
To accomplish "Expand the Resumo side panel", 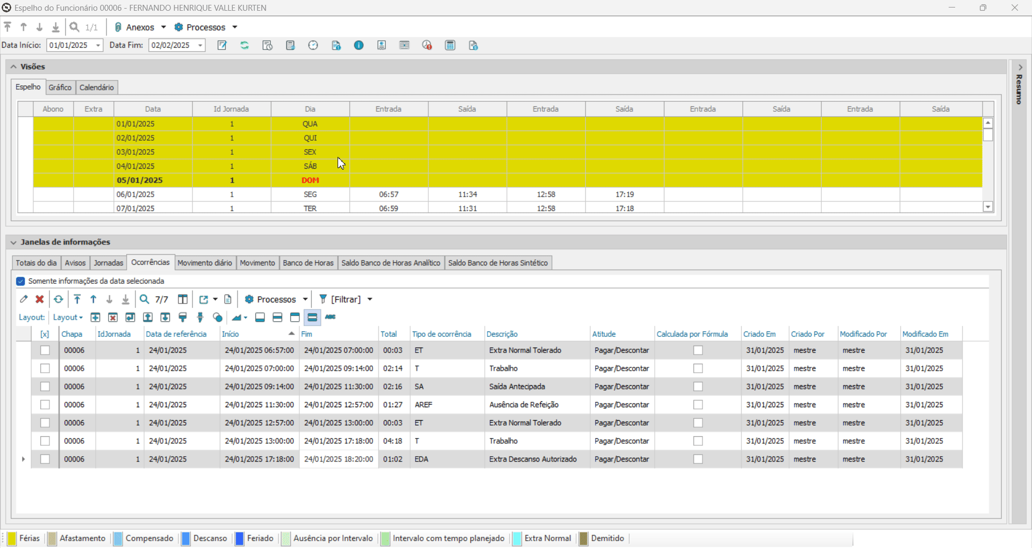I will pyautogui.click(x=1020, y=68).
